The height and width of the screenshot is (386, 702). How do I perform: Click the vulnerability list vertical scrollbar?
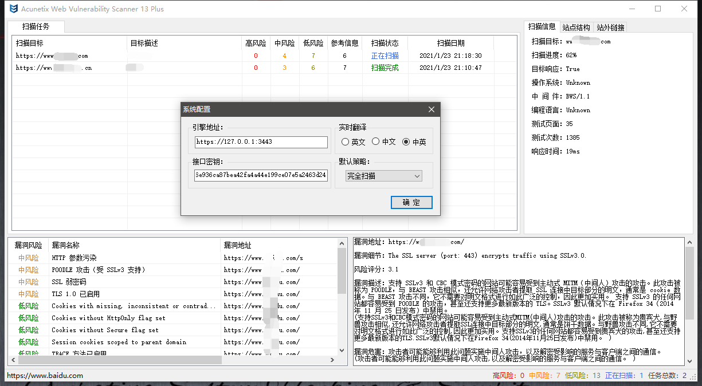point(342,298)
